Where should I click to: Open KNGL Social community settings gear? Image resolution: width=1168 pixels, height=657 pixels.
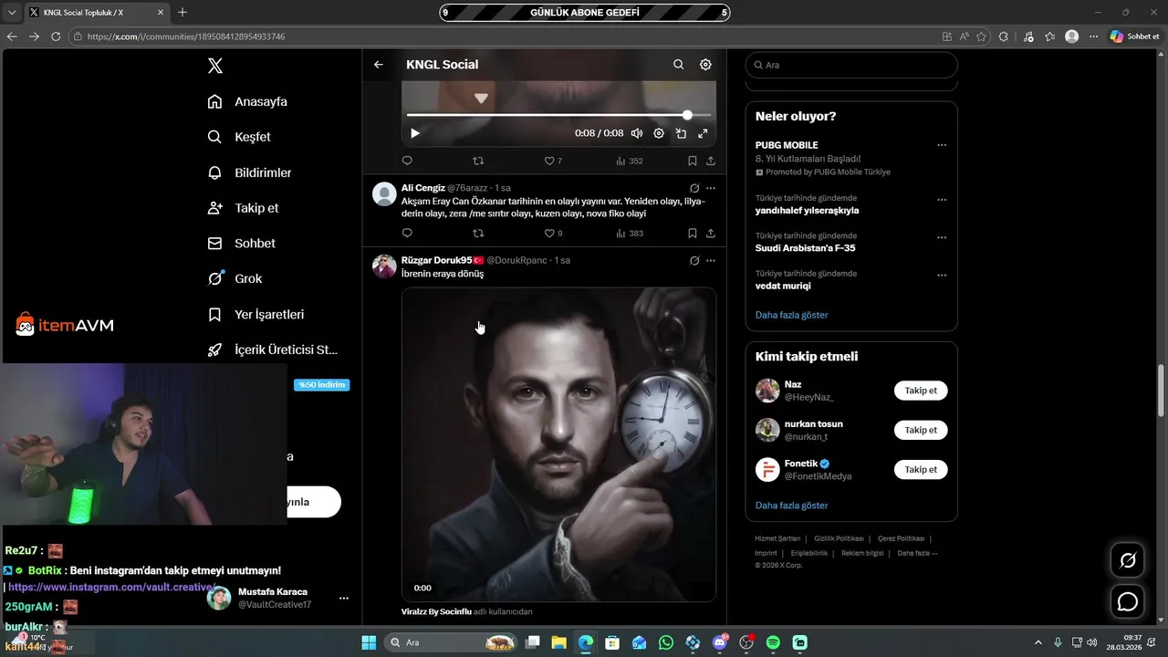(x=705, y=65)
